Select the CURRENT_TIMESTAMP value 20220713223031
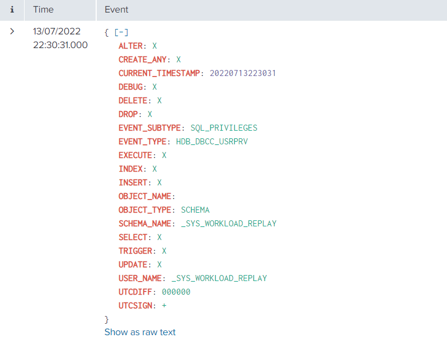This screenshot has width=447, height=339. [243, 73]
